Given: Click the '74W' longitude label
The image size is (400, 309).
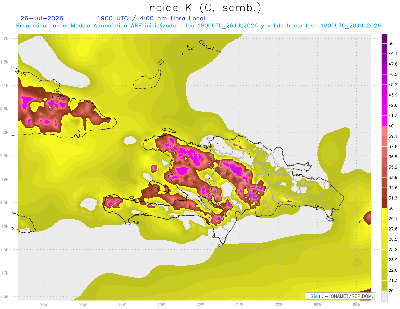Looking at the screenshot, I should [x=122, y=305].
